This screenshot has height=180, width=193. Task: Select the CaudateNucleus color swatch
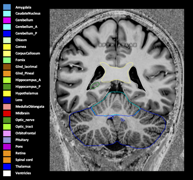click(7, 14)
